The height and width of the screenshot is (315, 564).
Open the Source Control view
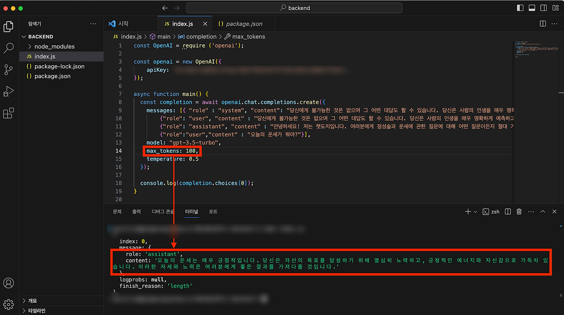8,70
